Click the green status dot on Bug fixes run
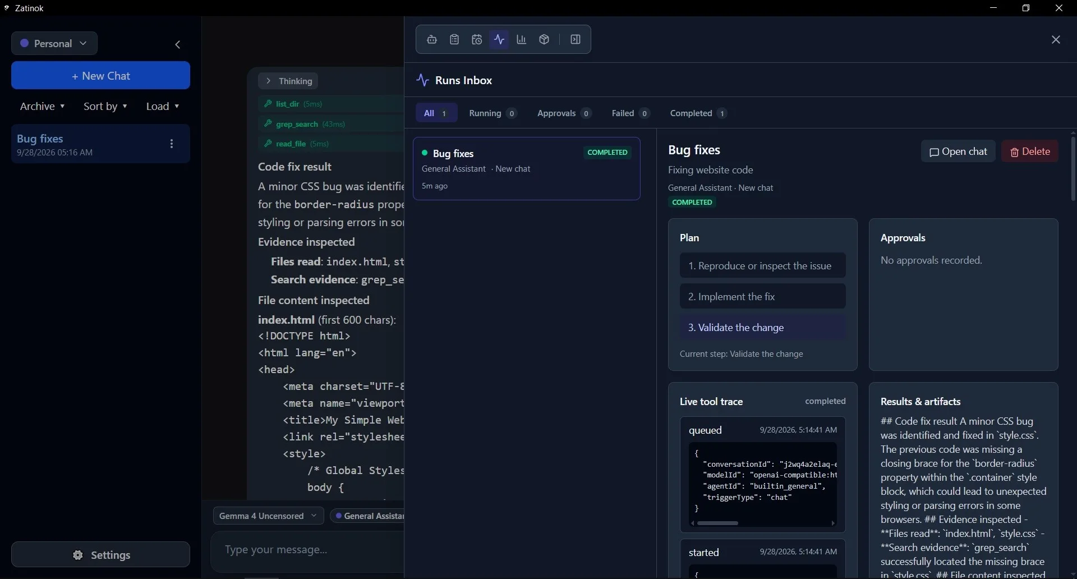1077x579 pixels. coord(425,153)
